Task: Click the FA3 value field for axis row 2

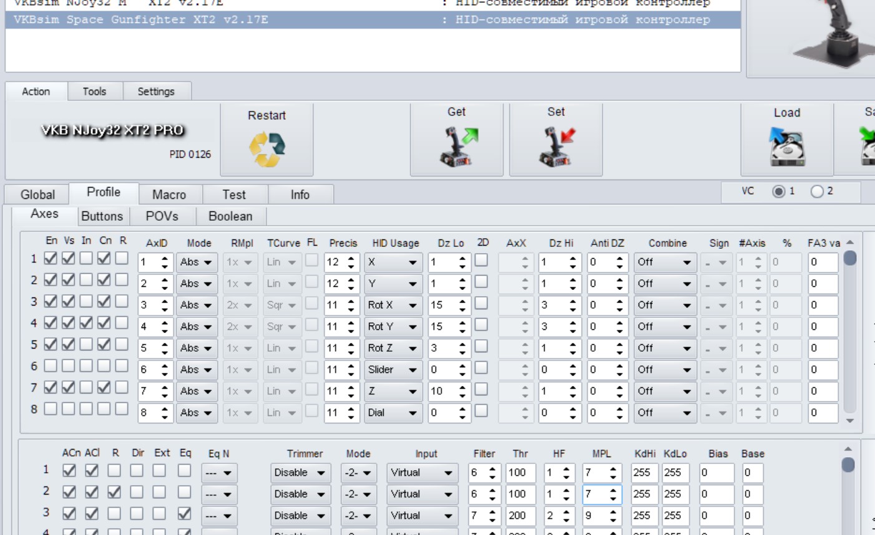Action: pyautogui.click(x=823, y=284)
